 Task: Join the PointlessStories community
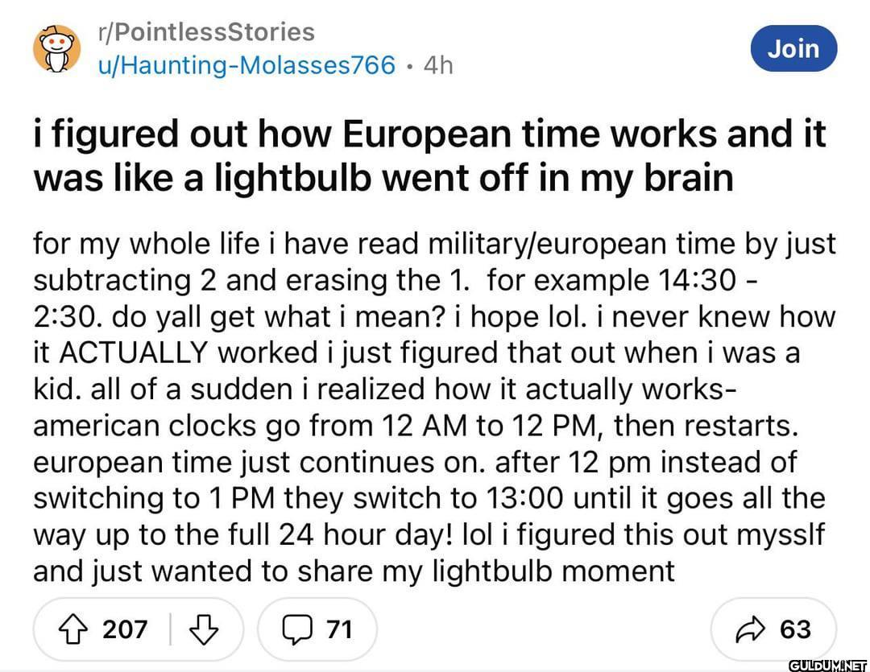(793, 49)
